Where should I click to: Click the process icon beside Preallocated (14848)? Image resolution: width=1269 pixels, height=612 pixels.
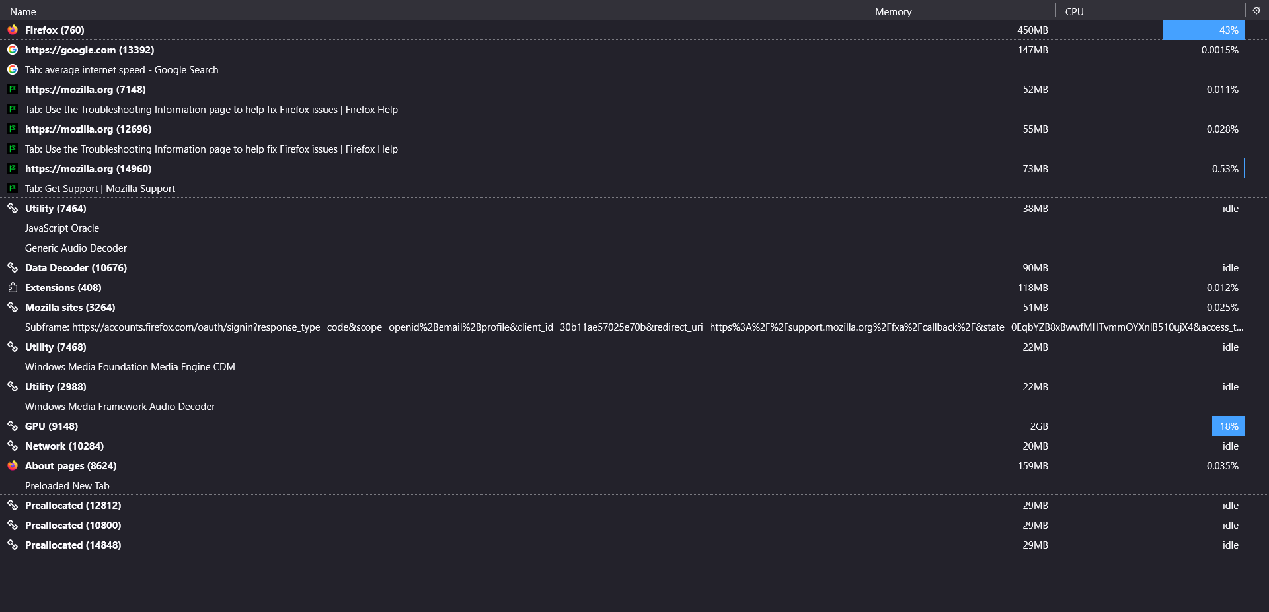coord(13,545)
